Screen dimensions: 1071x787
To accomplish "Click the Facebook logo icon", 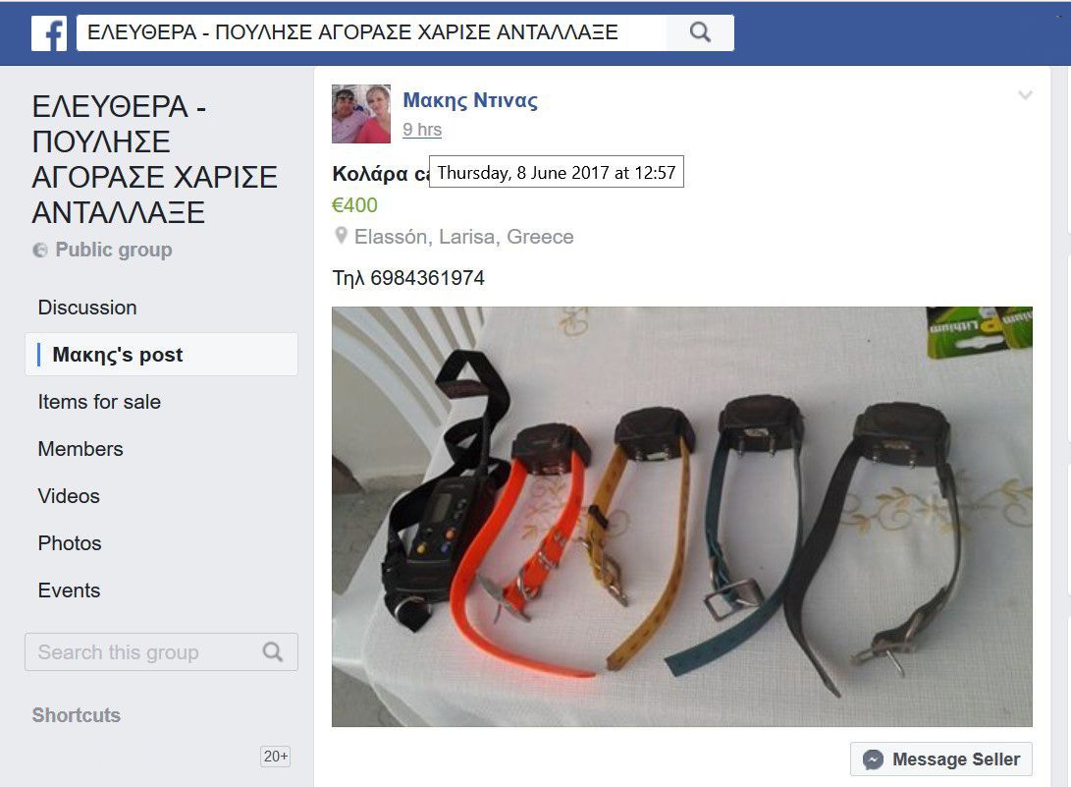I will pyautogui.click(x=49, y=32).
